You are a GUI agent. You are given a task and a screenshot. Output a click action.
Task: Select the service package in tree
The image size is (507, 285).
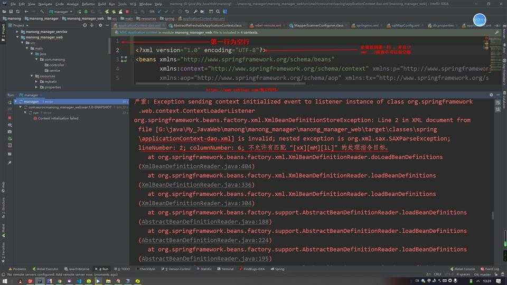[x=52, y=70]
